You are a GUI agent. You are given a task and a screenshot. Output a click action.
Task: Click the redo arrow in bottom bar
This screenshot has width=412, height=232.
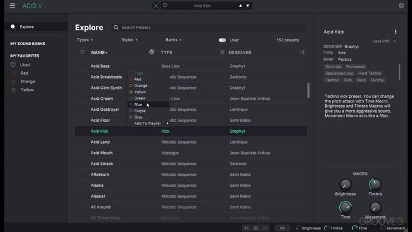point(265,228)
